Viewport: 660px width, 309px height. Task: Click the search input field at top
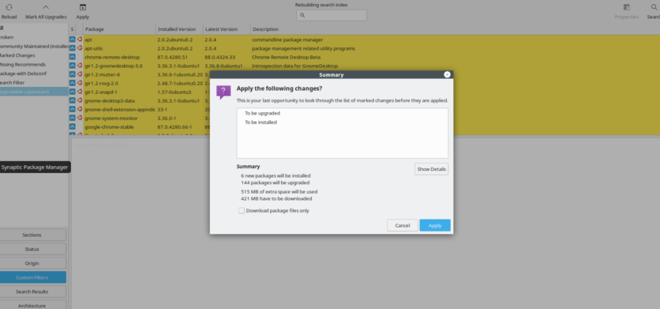(x=331, y=15)
